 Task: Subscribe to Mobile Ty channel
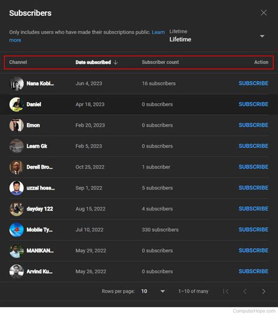(253, 229)
